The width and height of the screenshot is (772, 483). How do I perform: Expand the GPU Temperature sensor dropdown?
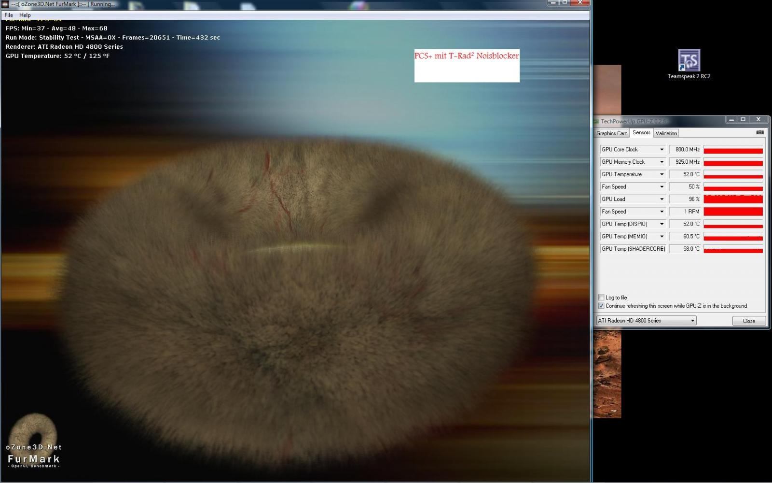pyautogui.click(x=662, y=174)
